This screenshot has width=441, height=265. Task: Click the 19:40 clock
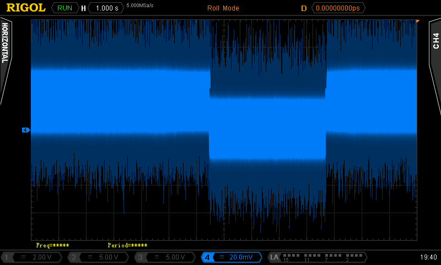tap(428, 257)
